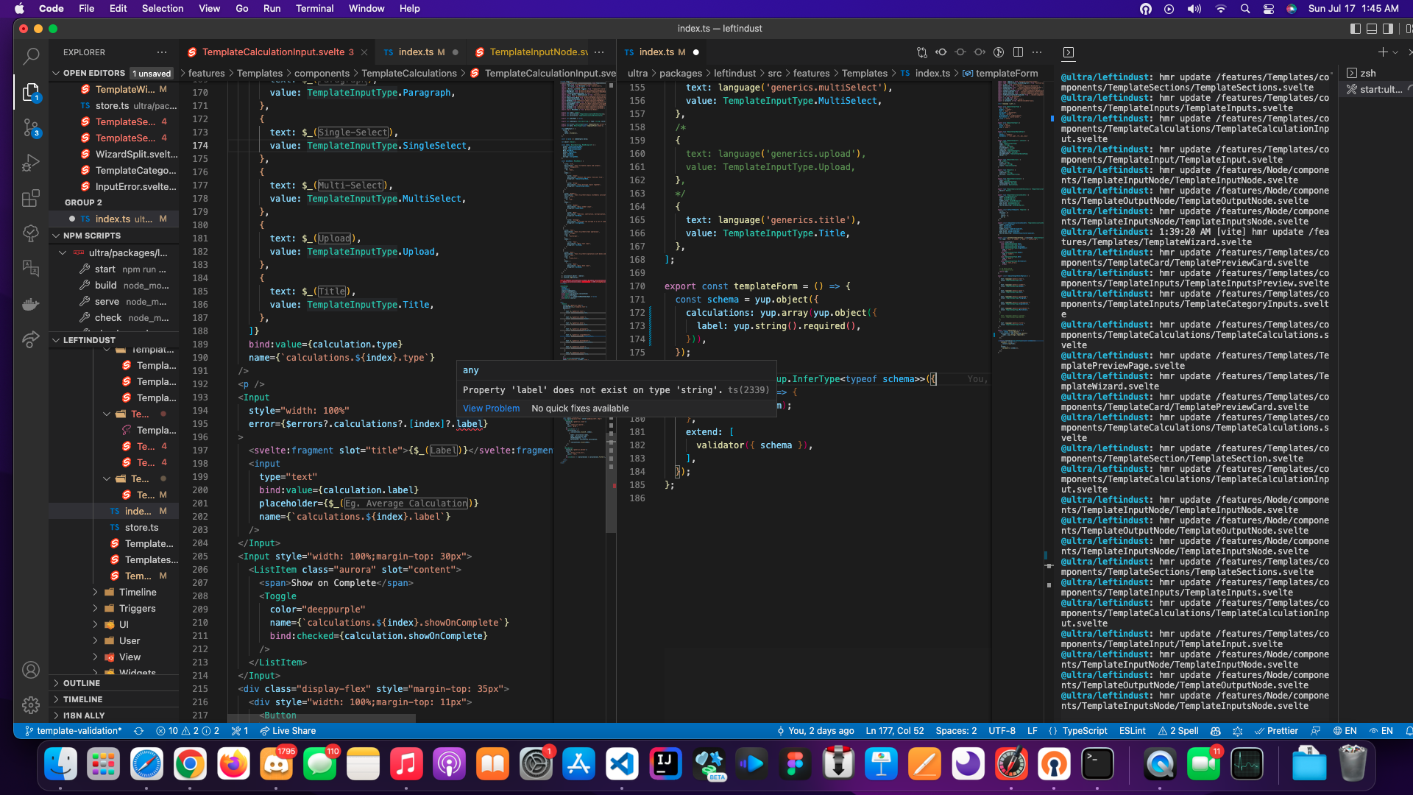Toggle primary side bar layout icon
The height and width of the screenshot is (795, 1413).
[1356, 29]
